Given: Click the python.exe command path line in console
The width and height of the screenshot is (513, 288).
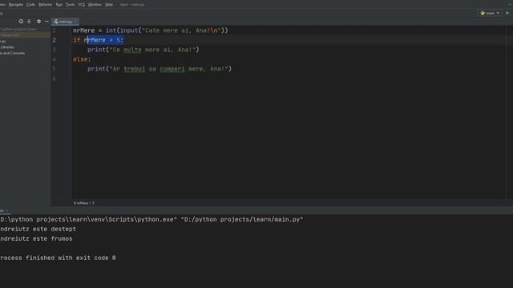Looking at the screenshot, I should click(151, 219).
